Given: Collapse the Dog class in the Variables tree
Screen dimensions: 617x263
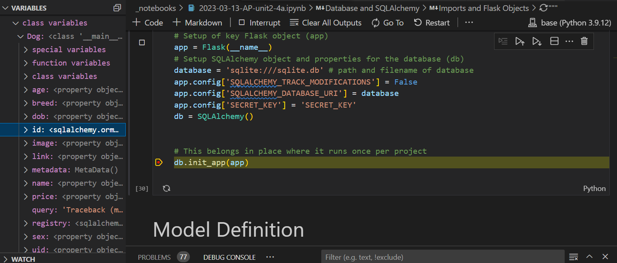Looking at the screenshot, I should (20, 36).
